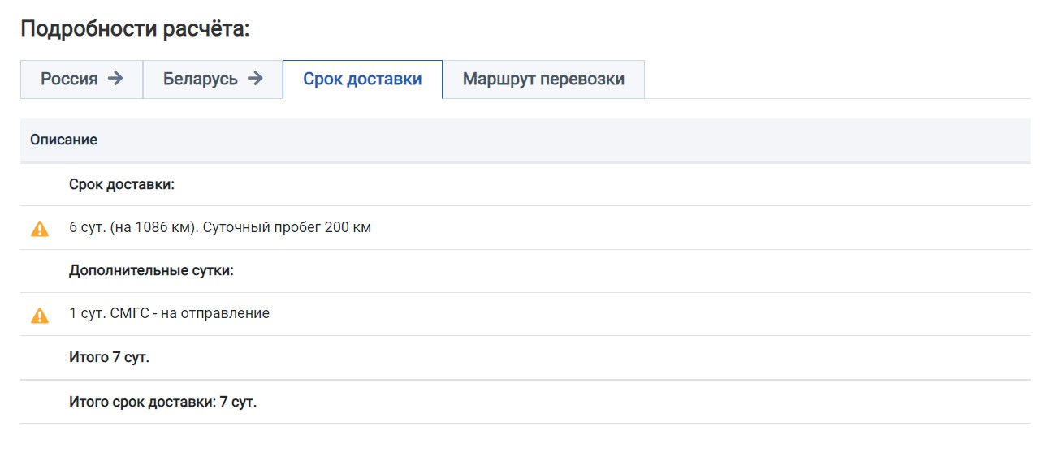Click the arrow icon in Беларусь tab
1055x465 pixels.
pos(255,79)
